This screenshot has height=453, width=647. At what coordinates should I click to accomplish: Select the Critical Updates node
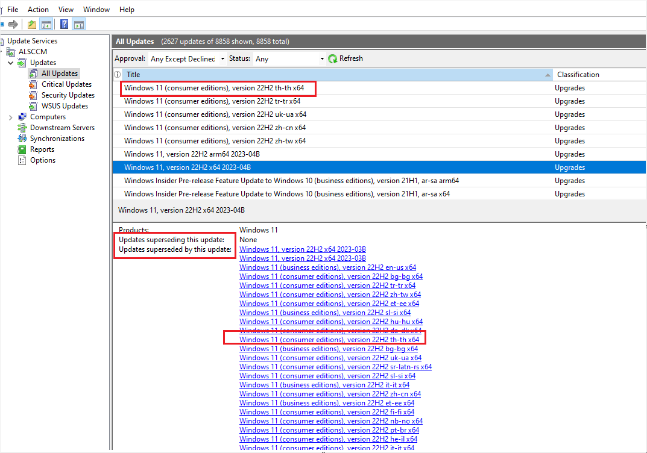66,84
